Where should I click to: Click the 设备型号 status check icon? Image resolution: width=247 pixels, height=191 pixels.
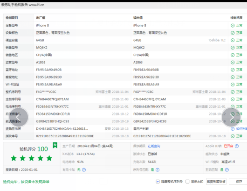[x=233, y=25]
